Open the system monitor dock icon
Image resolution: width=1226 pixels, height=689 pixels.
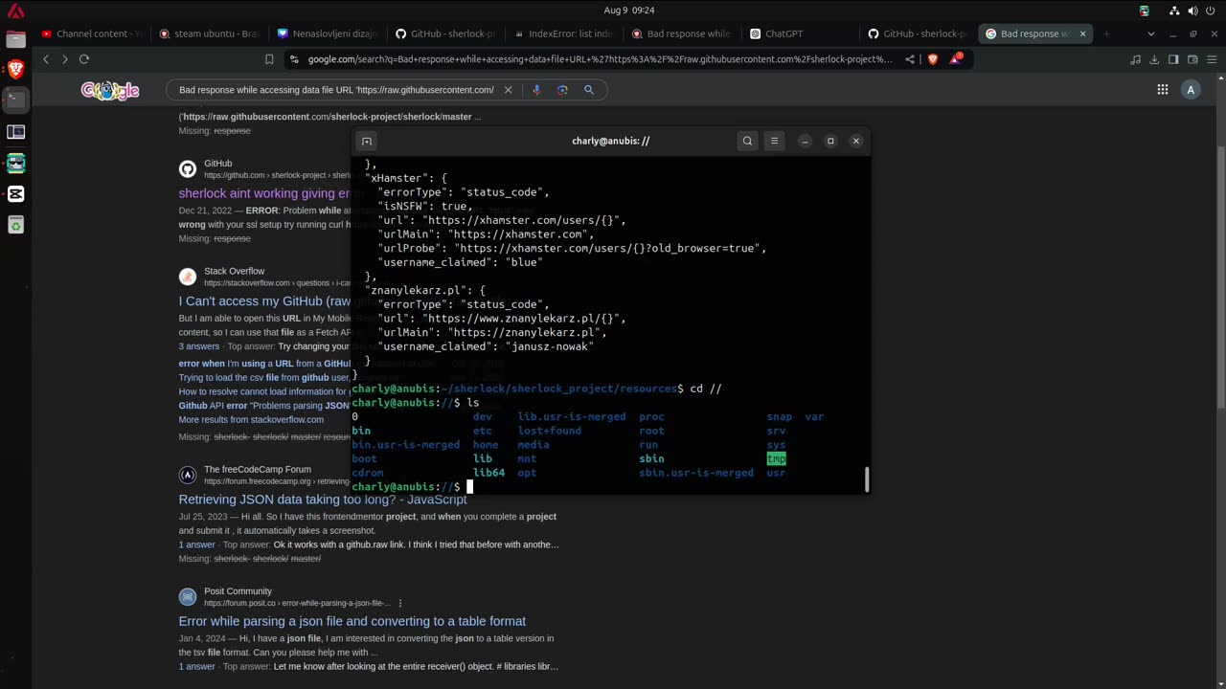point(15,132)
